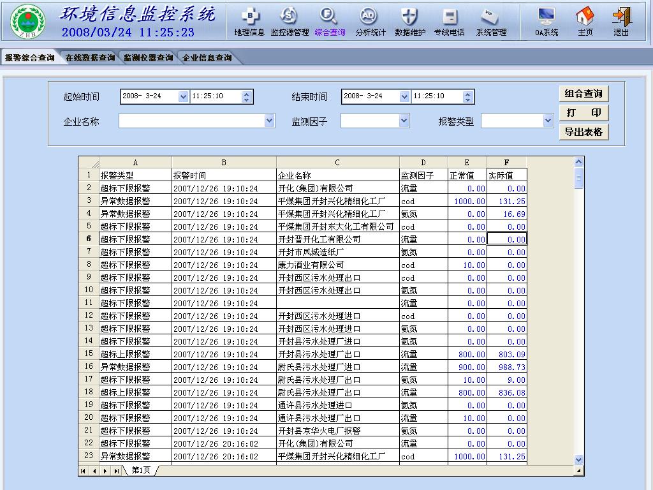Viewport: 653px width, 490px height.
Task: Open 监控源管理 monitoring source management
Action: (290, 22)
